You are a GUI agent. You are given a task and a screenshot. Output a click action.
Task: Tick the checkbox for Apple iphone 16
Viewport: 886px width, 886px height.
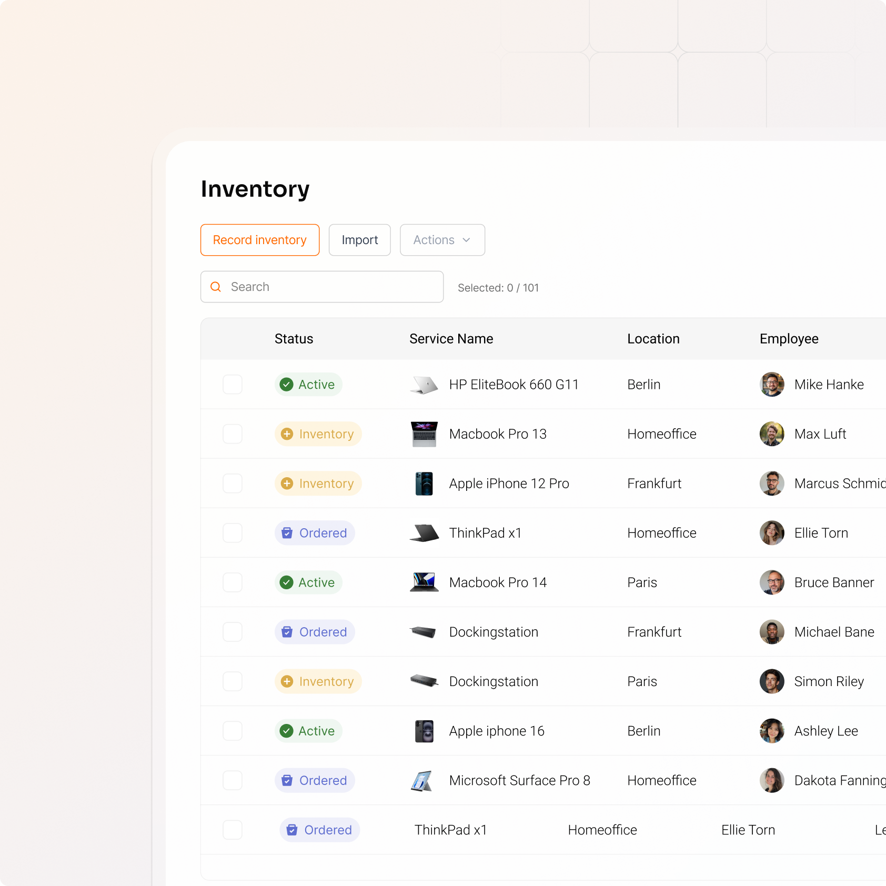pyautogui.click(x=233, y=731)
